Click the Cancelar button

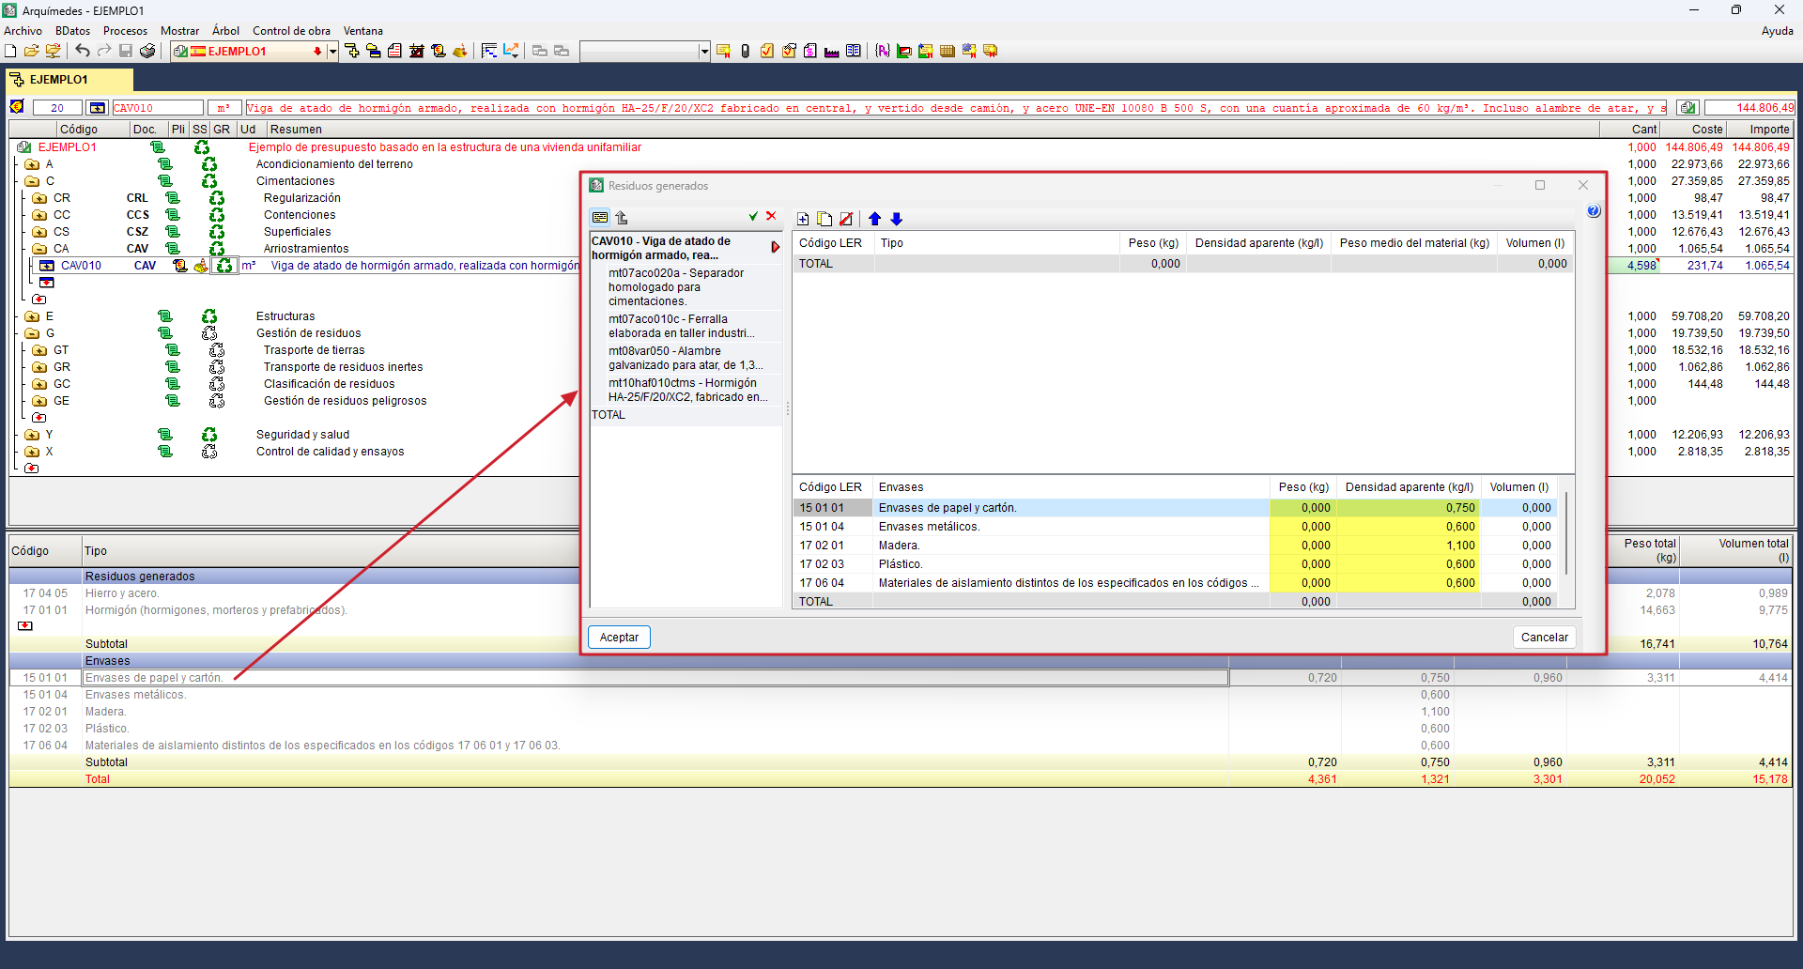(x=1544, y=637)
